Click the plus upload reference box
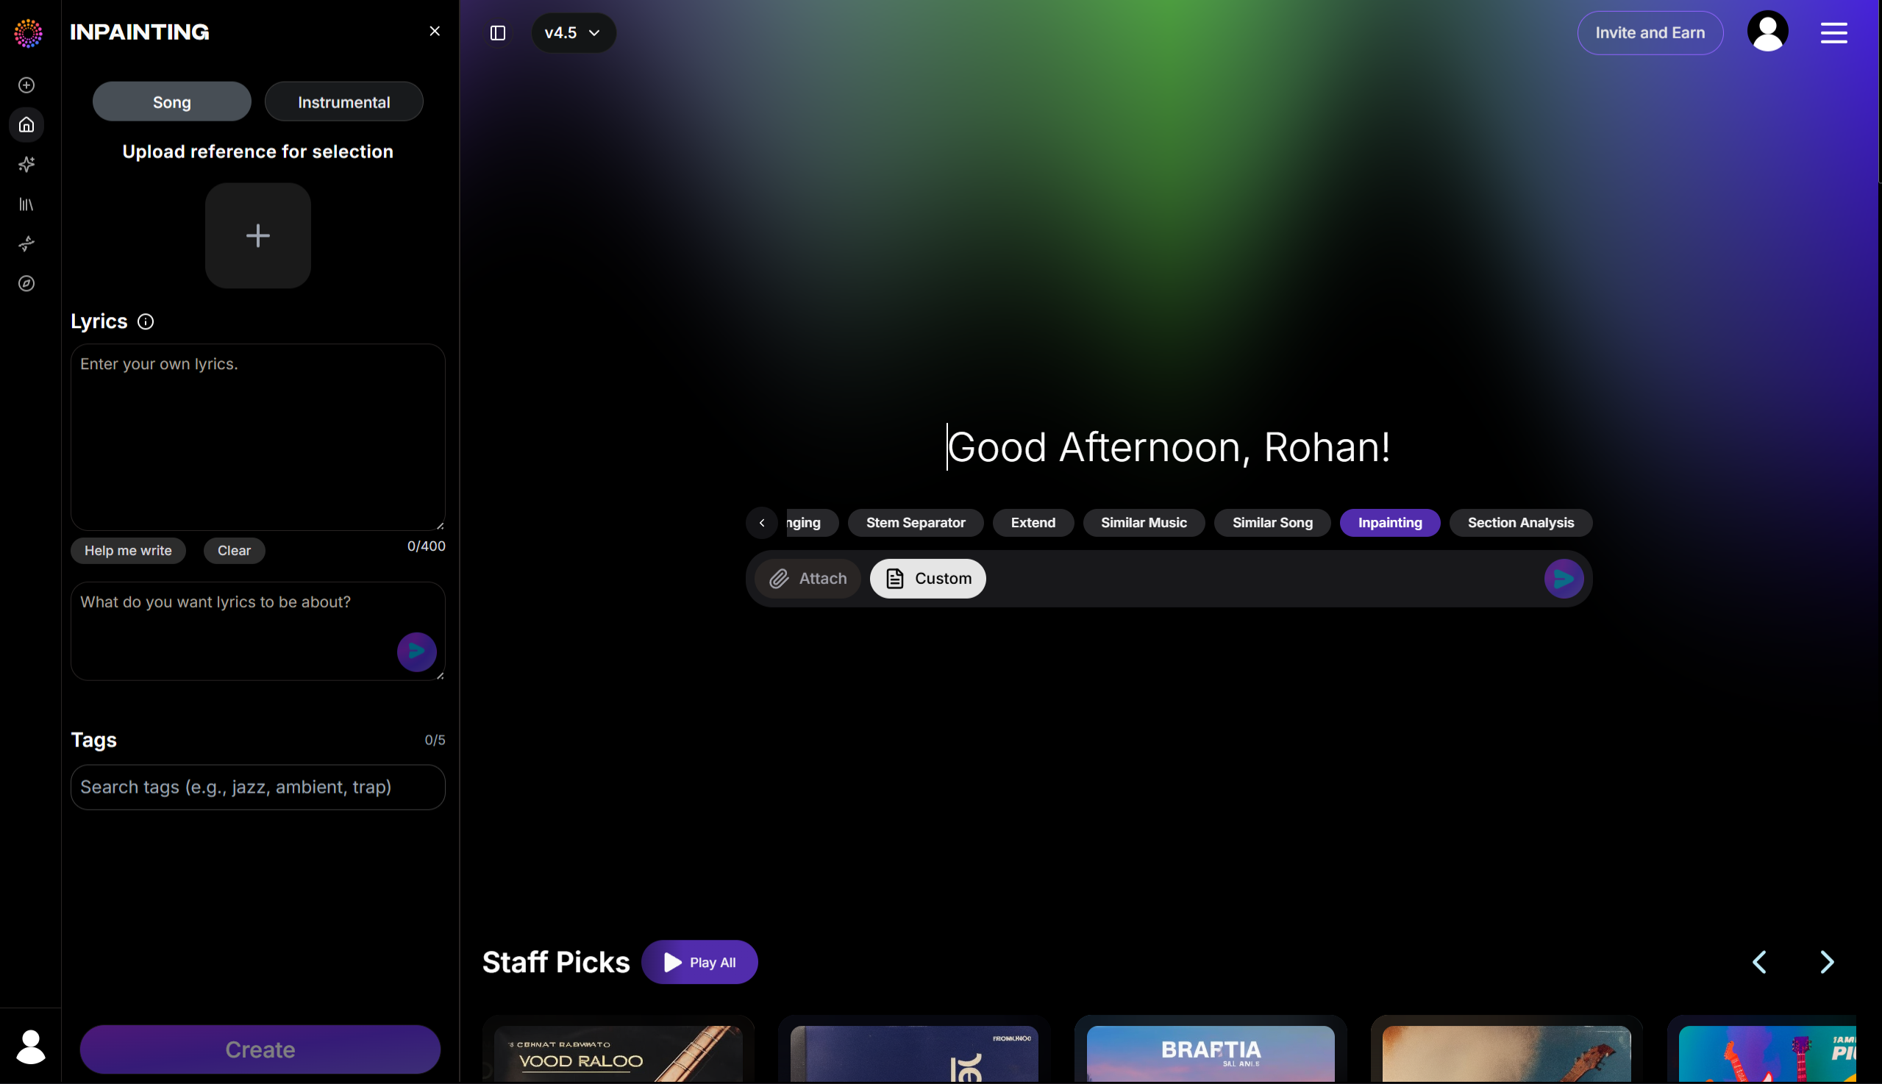The height and width of the screenshot is (1084, 1882). coord(258,236)
